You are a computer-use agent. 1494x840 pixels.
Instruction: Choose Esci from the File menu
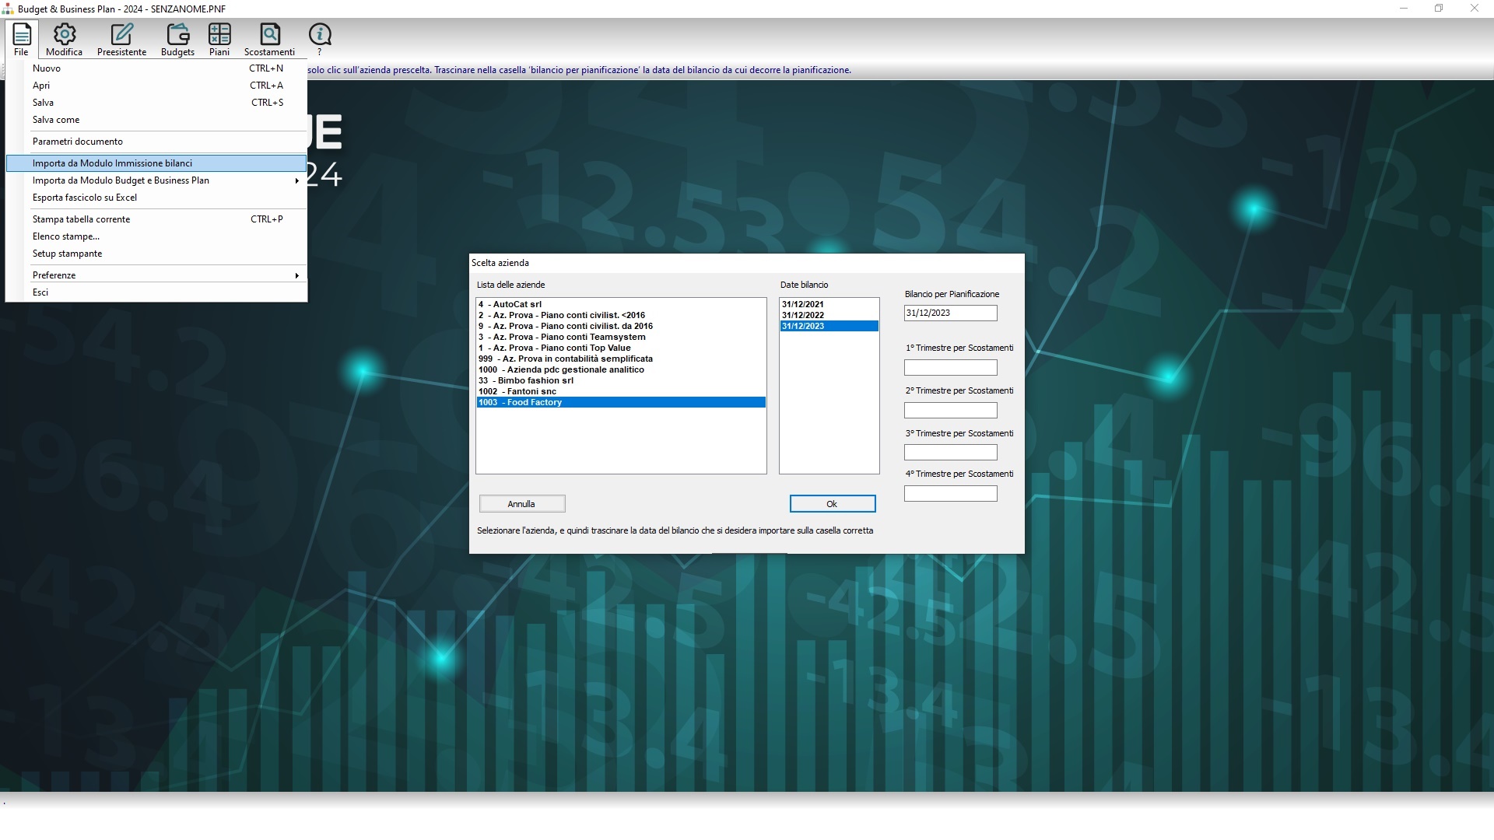coord(156,292)
